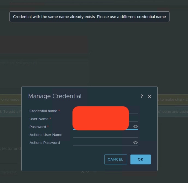Click the Actions User Name label
Viewport: 188px width, 183px height.
[46, 135]
